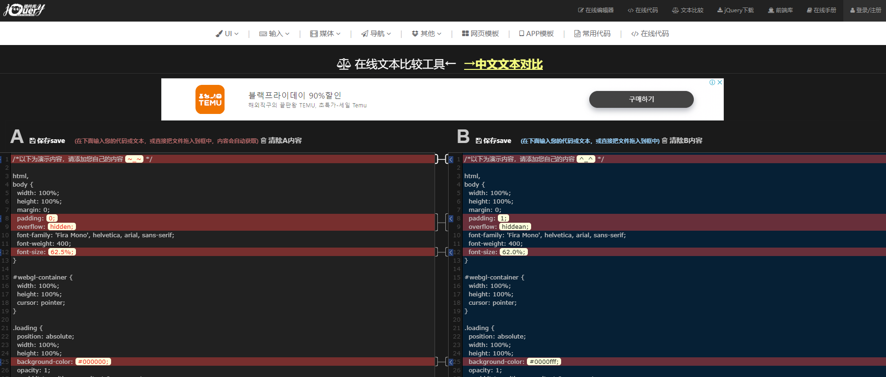
Task: Click the trash icon next to 清除B内容
Action: pyautogui.click(x=665, y=141)
